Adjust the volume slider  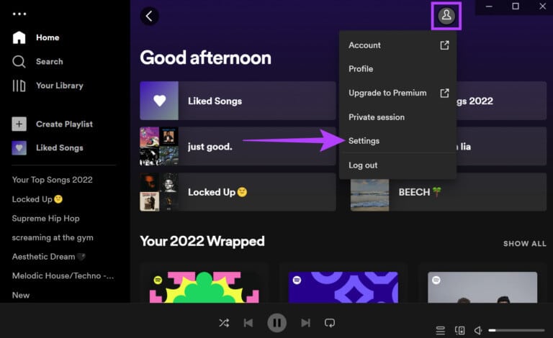click(x=516, y=330)
